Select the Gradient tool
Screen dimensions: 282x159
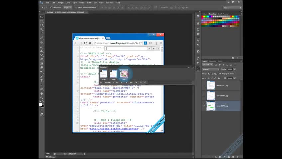tap(42, 64)
